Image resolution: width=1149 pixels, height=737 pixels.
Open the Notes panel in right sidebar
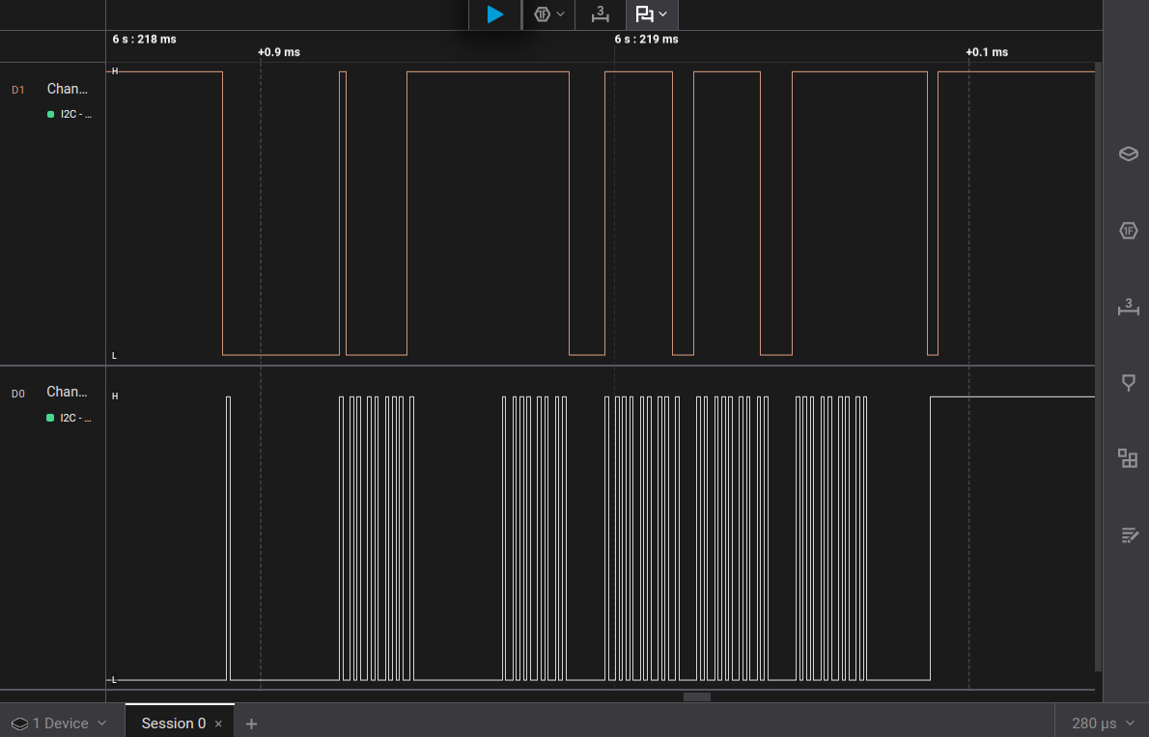tap(1128, 534)
